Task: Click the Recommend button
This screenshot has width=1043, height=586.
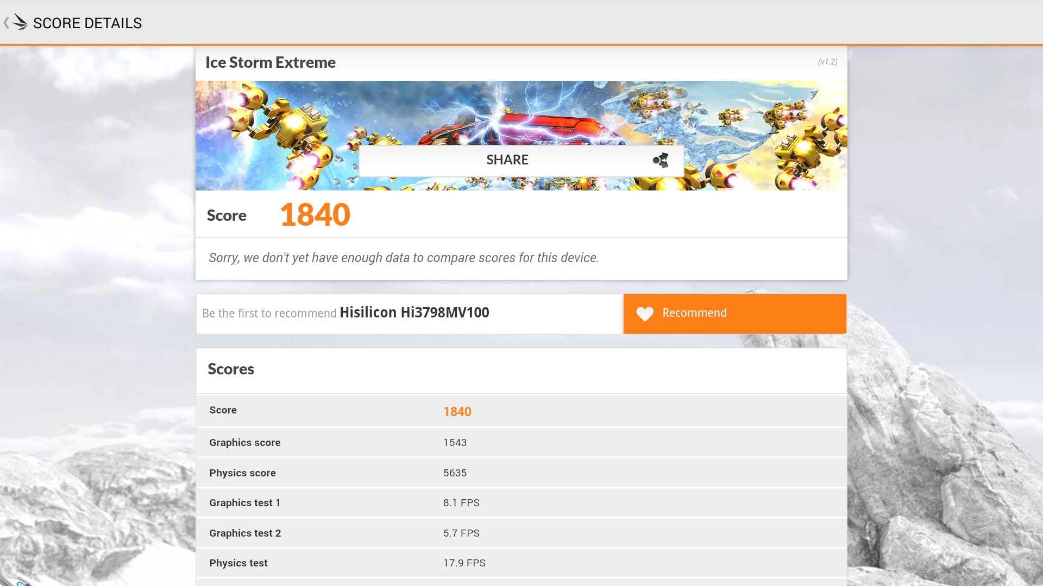Action: [x=734, y=314]
